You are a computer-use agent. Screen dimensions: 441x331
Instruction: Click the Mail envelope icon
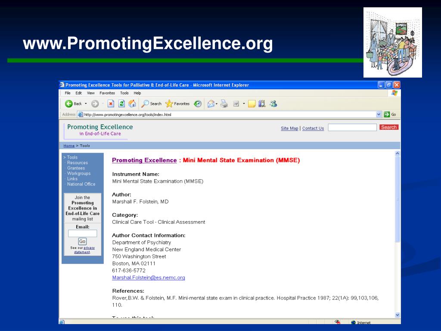pyautogui.click(x=211, y=104)
